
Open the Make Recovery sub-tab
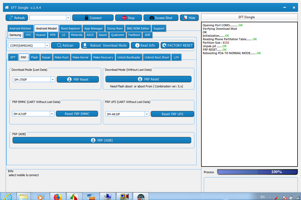103,57
